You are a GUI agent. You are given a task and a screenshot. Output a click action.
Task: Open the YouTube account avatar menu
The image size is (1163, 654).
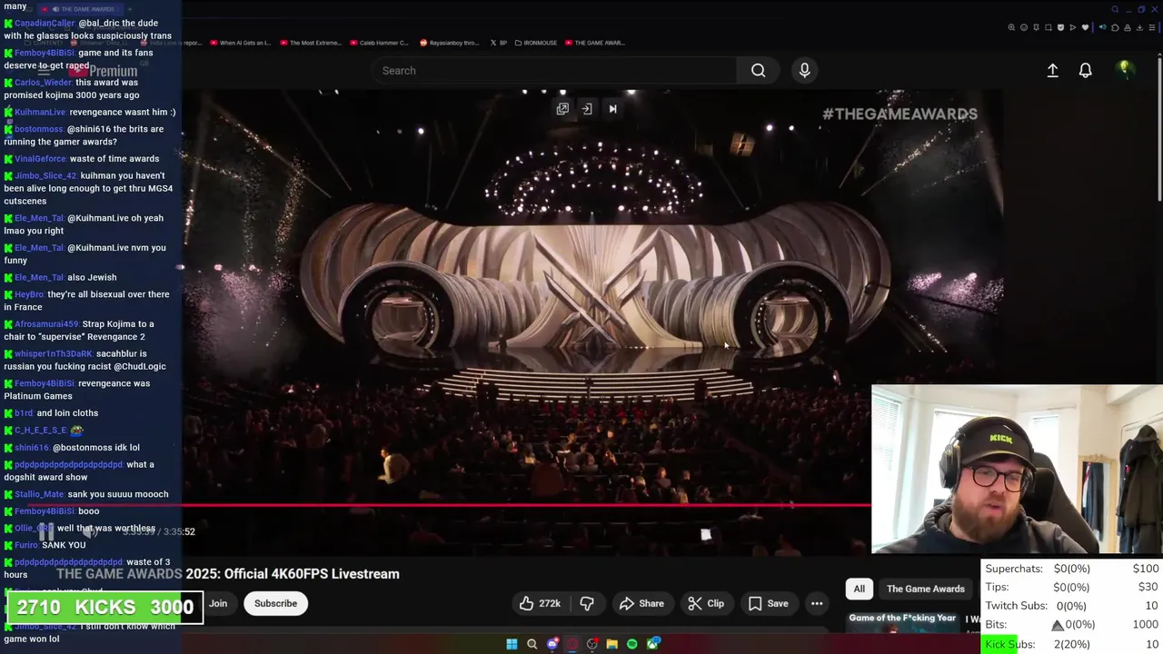[x=1124, y=69]
